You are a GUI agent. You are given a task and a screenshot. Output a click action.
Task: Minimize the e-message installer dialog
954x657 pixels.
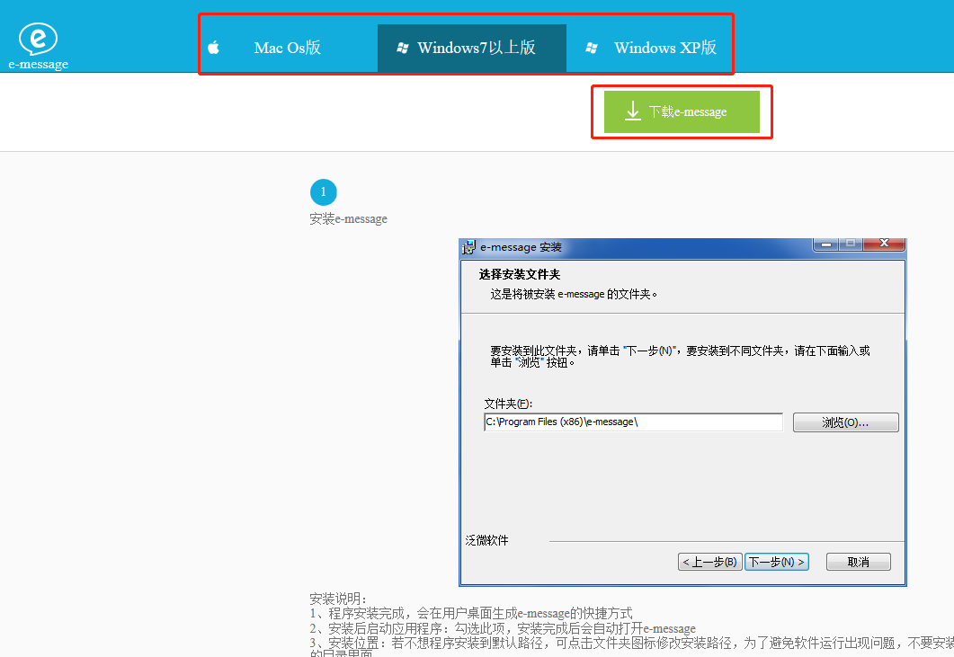point(826,244)
